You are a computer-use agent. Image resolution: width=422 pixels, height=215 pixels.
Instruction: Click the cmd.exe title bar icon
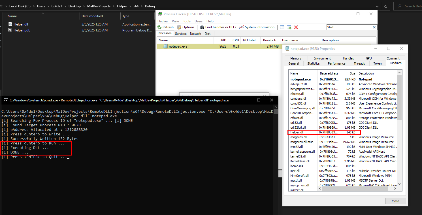coord(6,100)
